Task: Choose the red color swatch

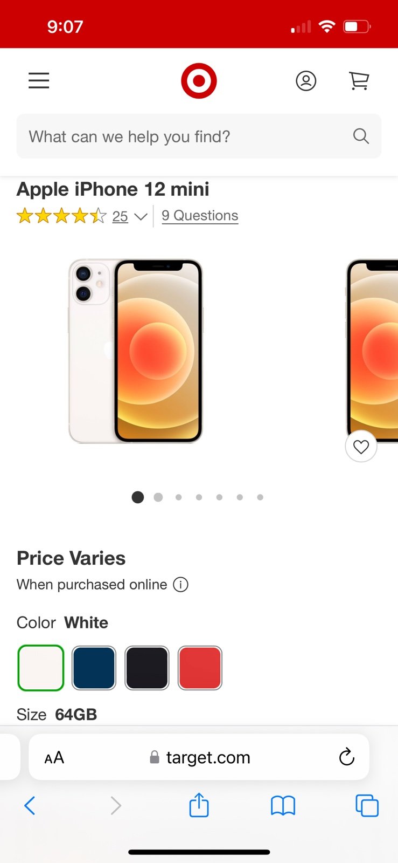Action: coord(200,668)
